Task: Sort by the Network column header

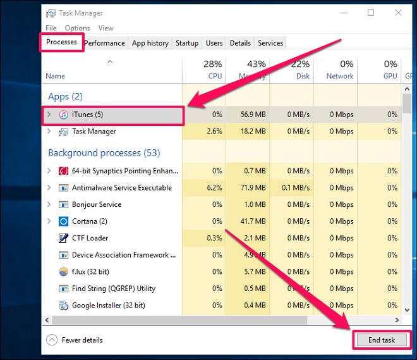Action: point(335,70)
